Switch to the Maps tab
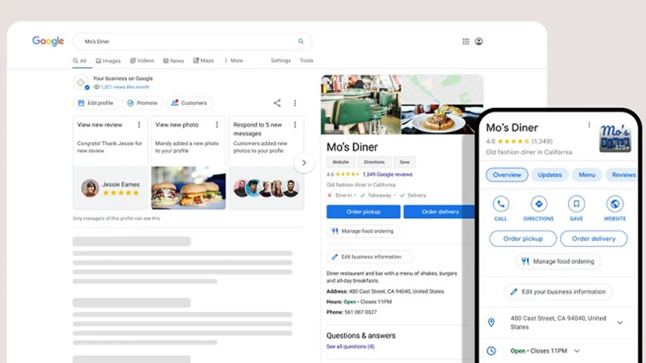 [x=203, y=61]
